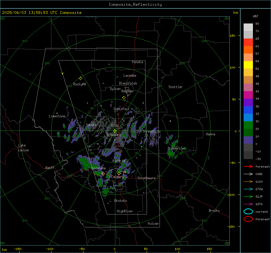Select the yellow diamond marker below RedDeer
Image resolution: width=271 pixels, height=253 pixels.
pyautogui.click(x=124, y=98)
